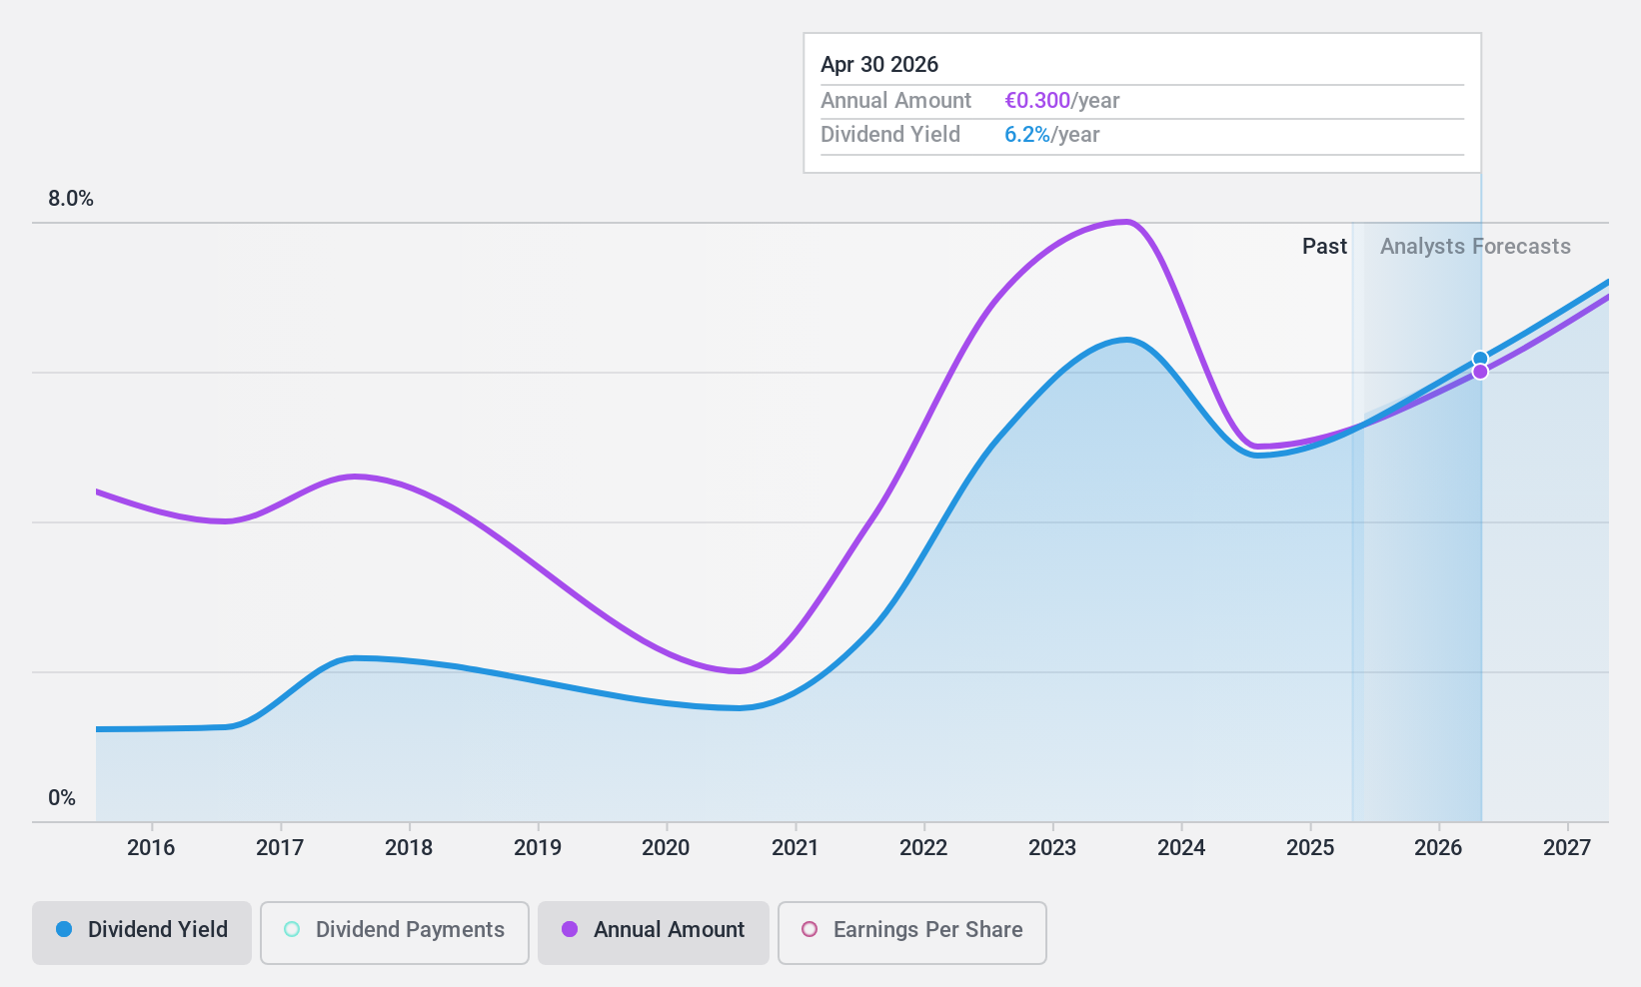Click the 2023 axis label
Screen dimensions: 1641x987
(x=1052, y=848)
